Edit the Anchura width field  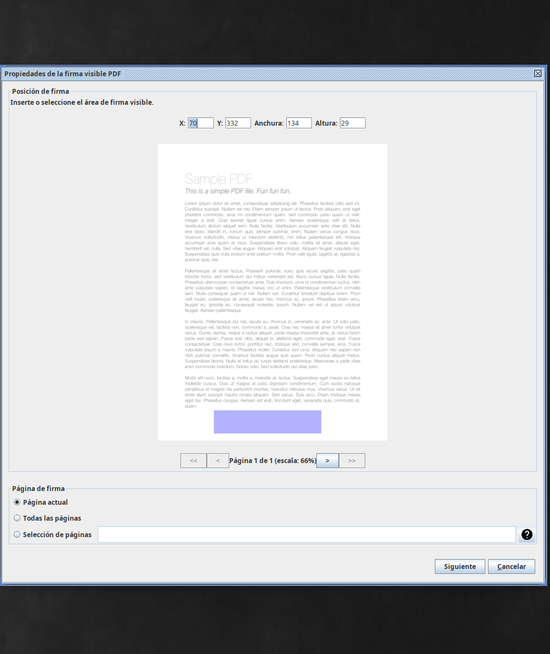pyautogui.click(x=299, y=123)
